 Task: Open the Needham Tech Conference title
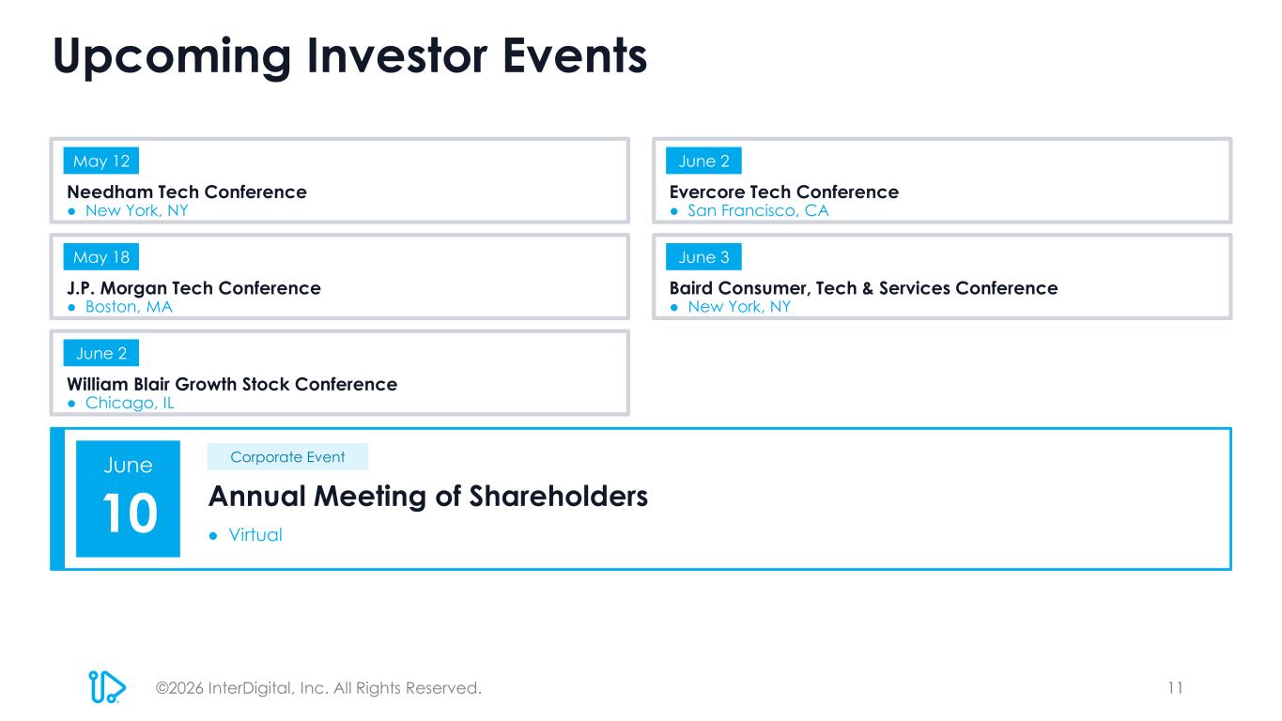click(187, 192)
